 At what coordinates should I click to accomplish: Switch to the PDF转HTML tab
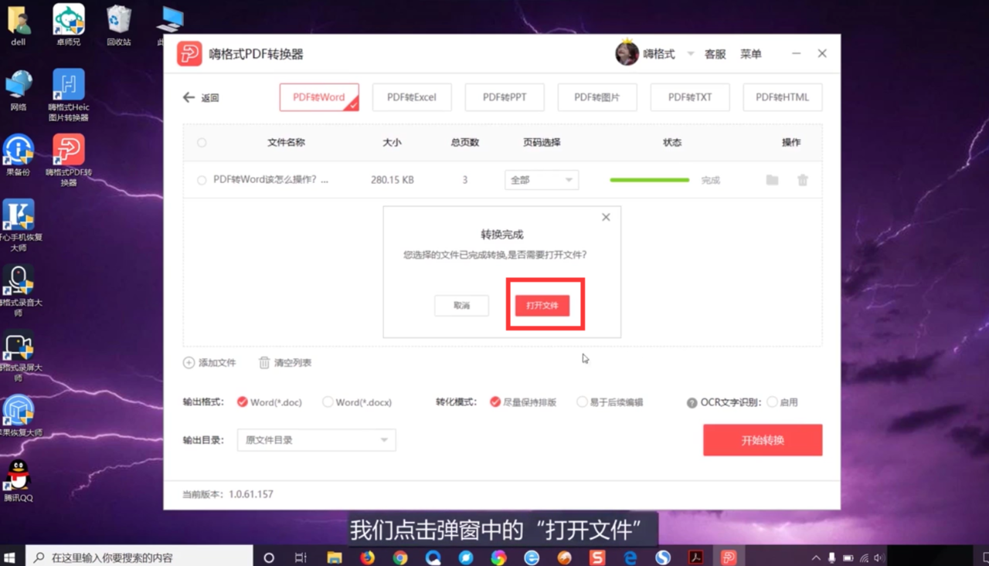[783, 97]
